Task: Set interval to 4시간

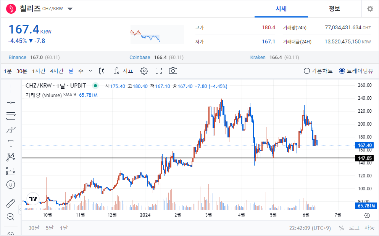Action: pyautogui.click(x=57, y=71)
